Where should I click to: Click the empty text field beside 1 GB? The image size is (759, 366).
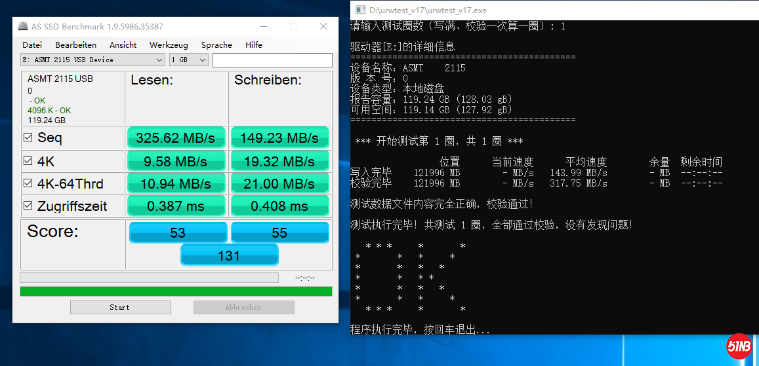pos(272,60)
